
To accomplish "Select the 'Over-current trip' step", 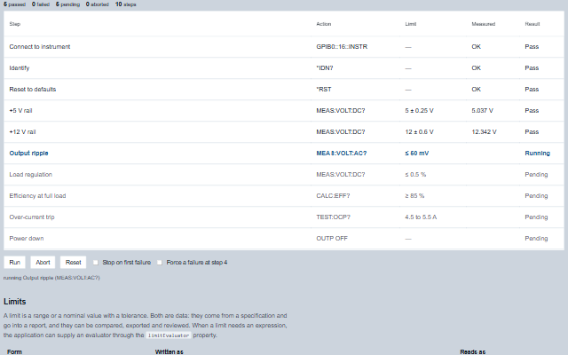I will point(284,217).
